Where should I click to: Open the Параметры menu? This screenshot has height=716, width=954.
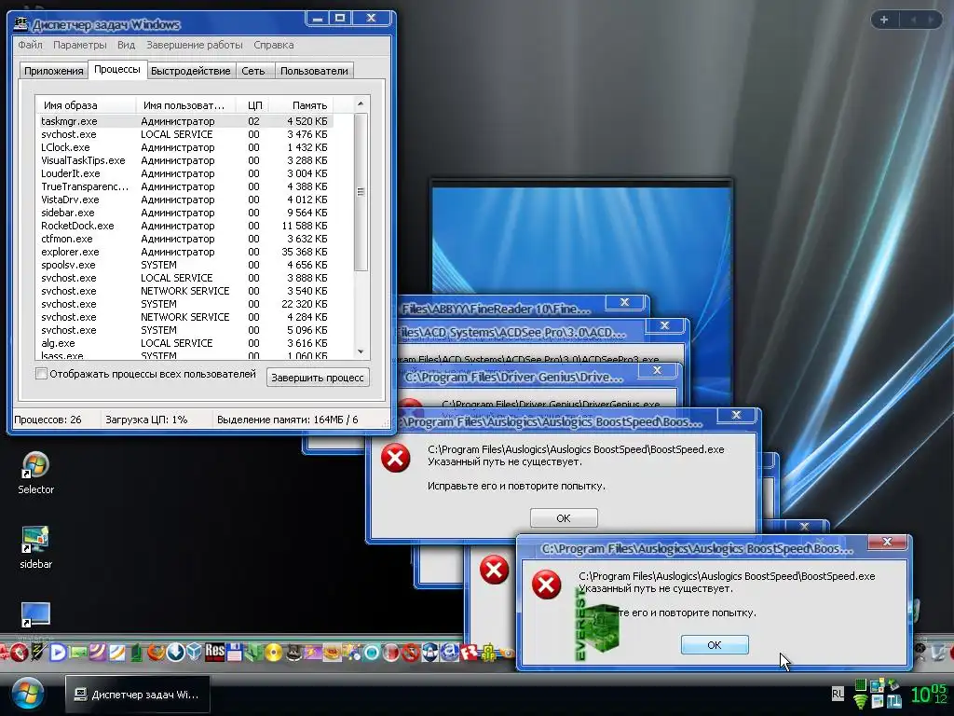click(x=80, y=45)
